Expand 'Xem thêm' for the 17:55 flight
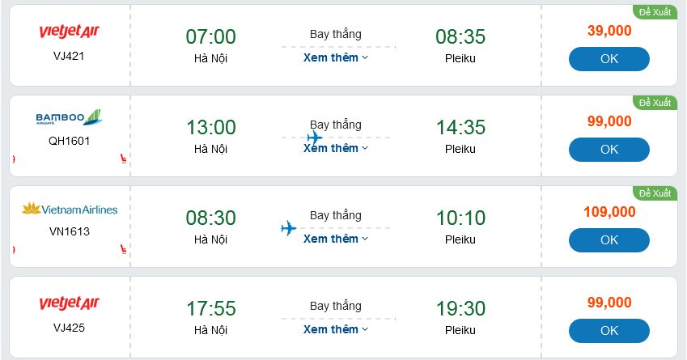This screenshot has width=687, height=360. click(x=336, y=329)
